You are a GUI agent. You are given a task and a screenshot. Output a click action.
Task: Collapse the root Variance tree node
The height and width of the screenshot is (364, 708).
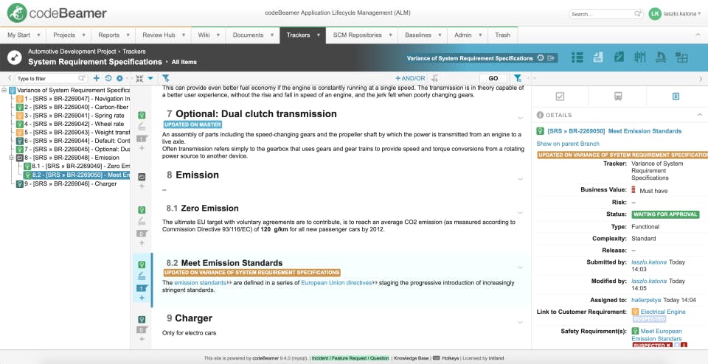click(4, 90)
